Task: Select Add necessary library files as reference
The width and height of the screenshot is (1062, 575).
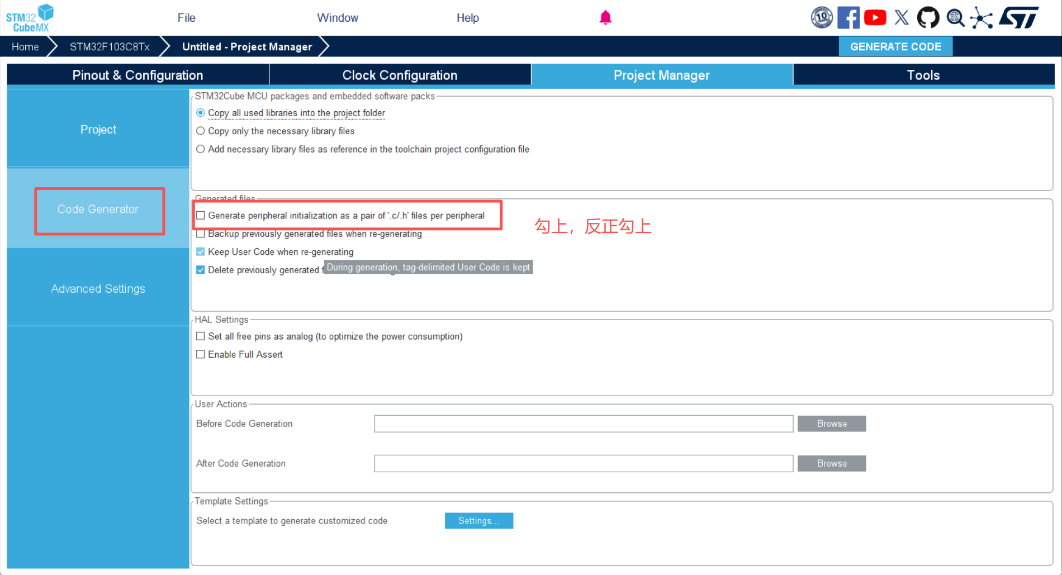Action: coord(201,149)
